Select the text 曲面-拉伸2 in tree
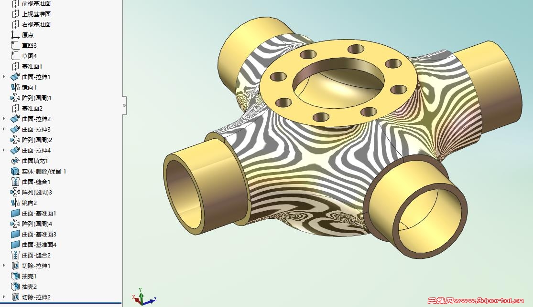 click(x=36, y=119)
